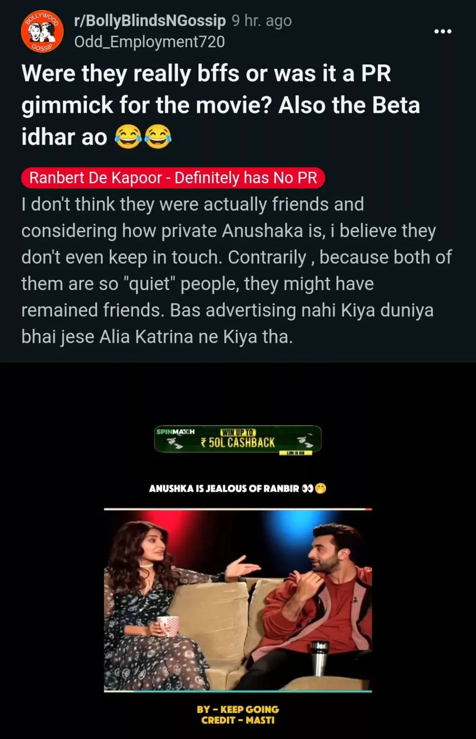Viewport: 476px width, 739px height.
Task: View Odd_Employment720's user profile
Action: (x=149, y=42)
